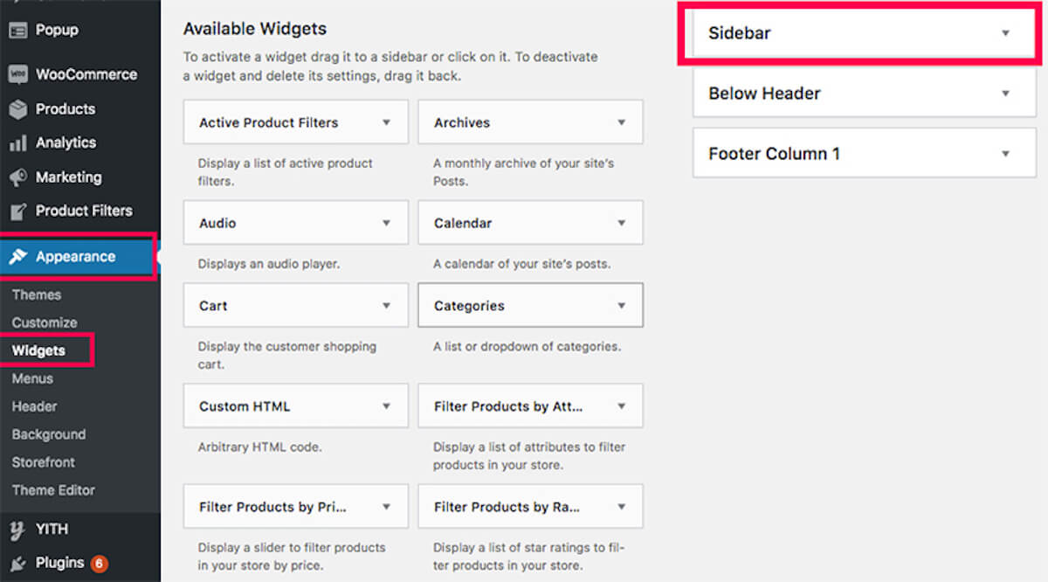The height and width of the screenshot is (582, 1048).
Task: Select the Calendar widget title
Action: point(463,223)
